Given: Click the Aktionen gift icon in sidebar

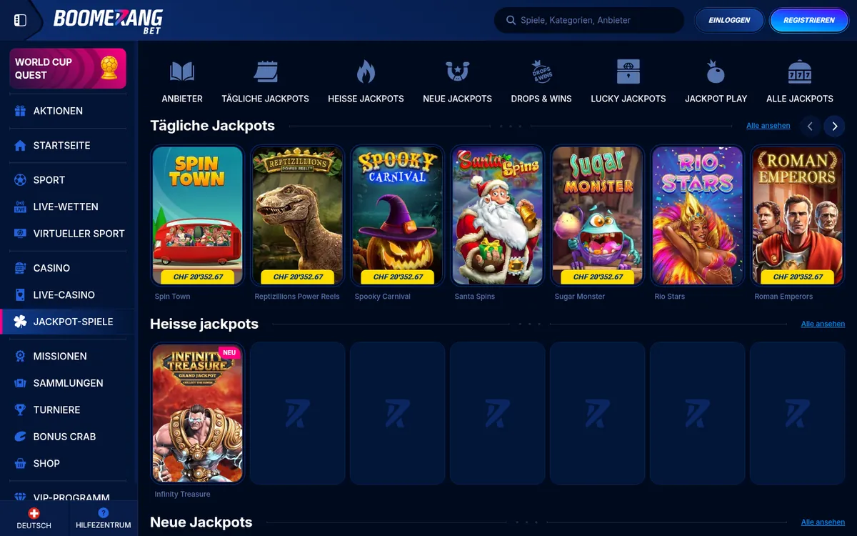Looking at the screenshot, I should coord(20,111).
